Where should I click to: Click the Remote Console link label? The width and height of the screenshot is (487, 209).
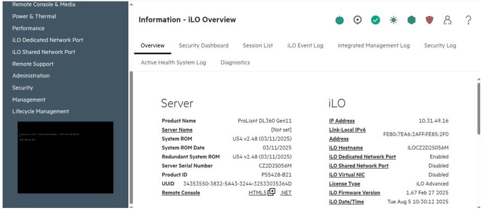(181, 193)
